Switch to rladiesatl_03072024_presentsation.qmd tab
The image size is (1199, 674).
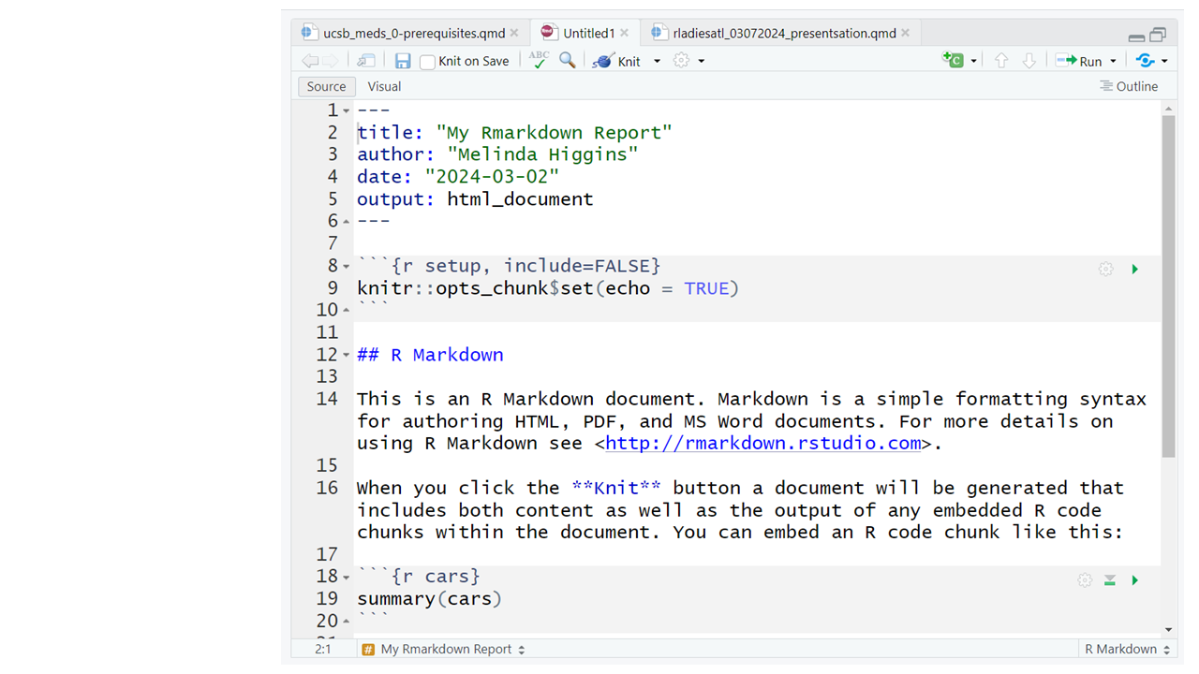tap(783, 33)
